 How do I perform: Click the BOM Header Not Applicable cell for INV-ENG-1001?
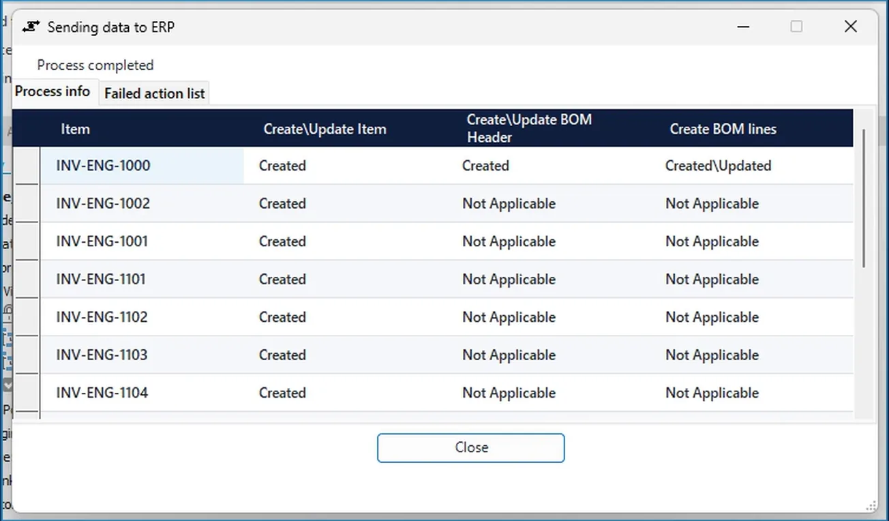coord(548,241)
